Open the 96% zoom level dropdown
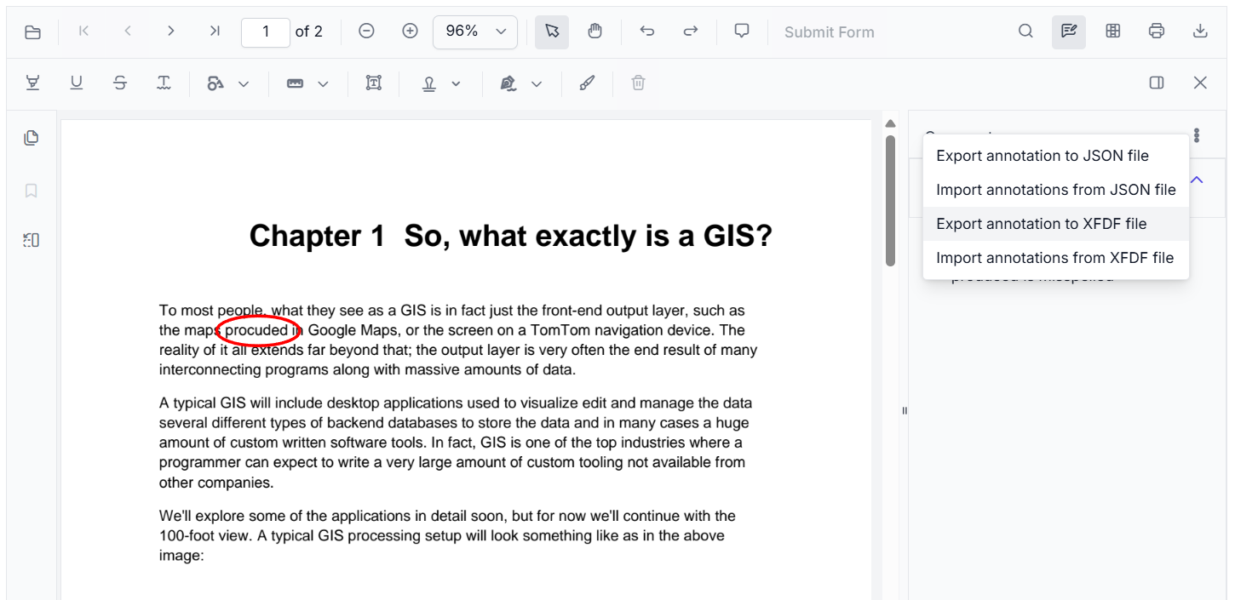The image size is (1235, 600). (x=475, y=31)
